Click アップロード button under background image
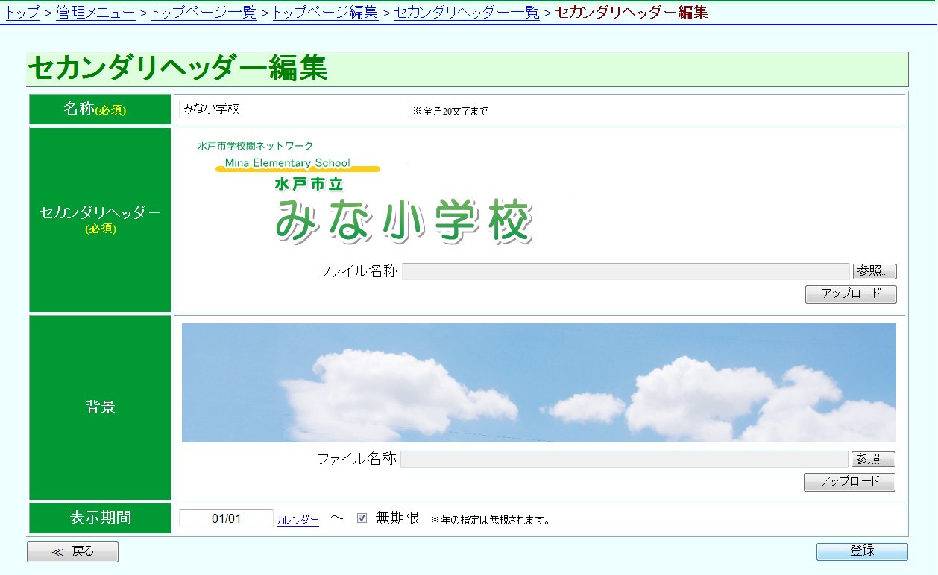Screen dimensions: 938x575 click(x=849, y=482)
